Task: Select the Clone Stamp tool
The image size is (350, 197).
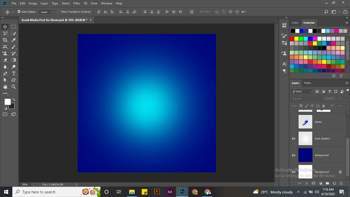Action: pyautogui.click(x=5, y=53)
